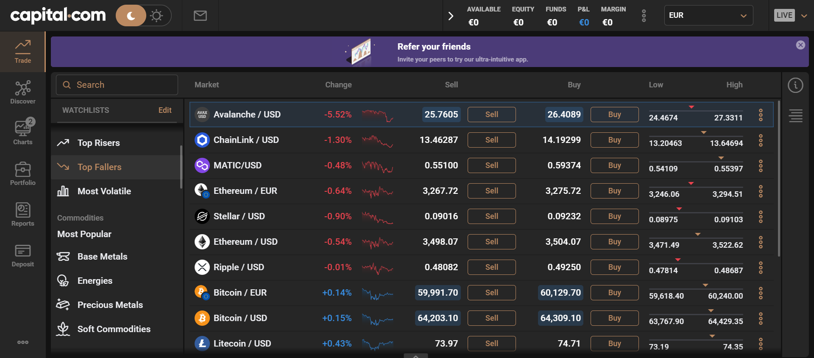Click the Litecoin coin icon
Screen dimensions: 814x358
click(202, 344)
